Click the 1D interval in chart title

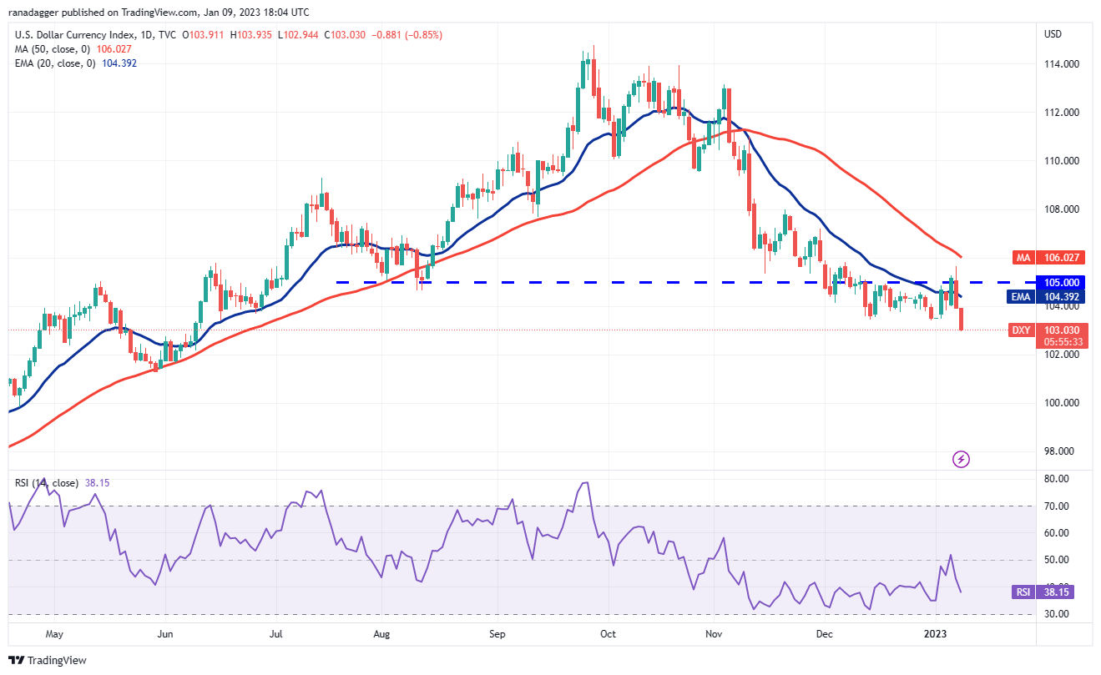(x=147, y=35)
